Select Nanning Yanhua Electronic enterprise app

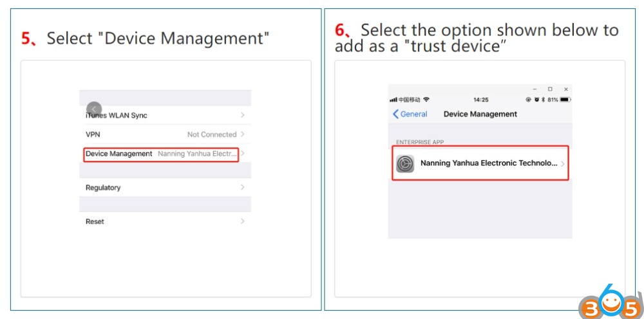480,163
